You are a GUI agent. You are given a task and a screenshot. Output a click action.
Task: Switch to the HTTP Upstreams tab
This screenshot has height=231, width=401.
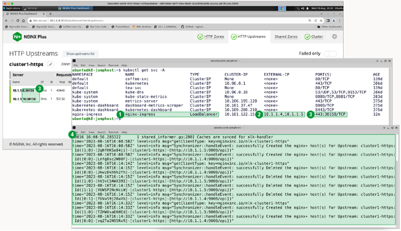248,37
